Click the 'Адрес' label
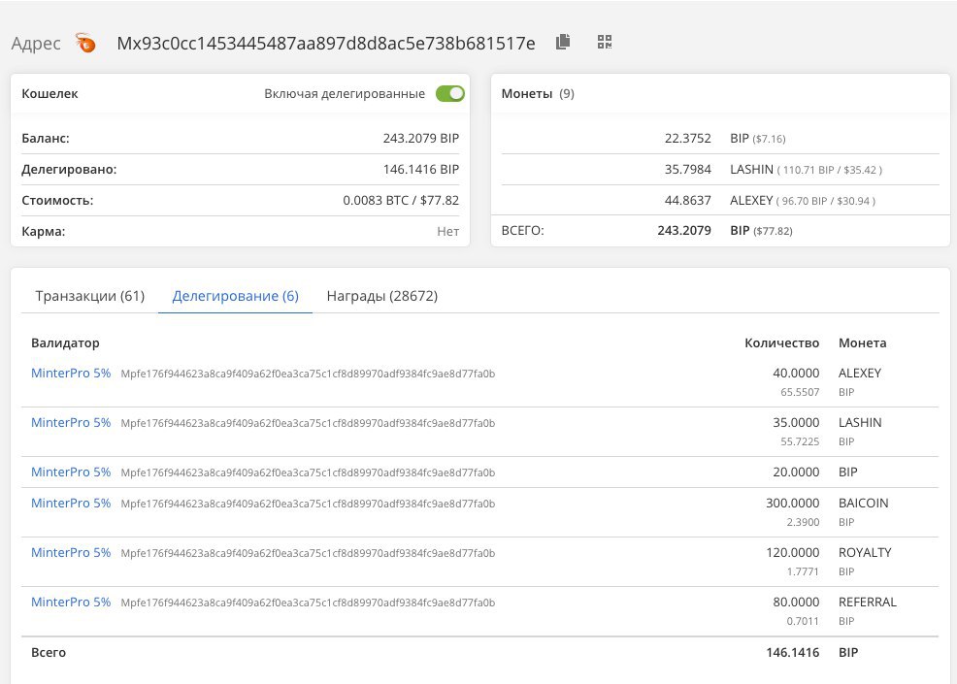Image resolution: width=957 pixels, height=684 pixels. click(x=36, y=44)
